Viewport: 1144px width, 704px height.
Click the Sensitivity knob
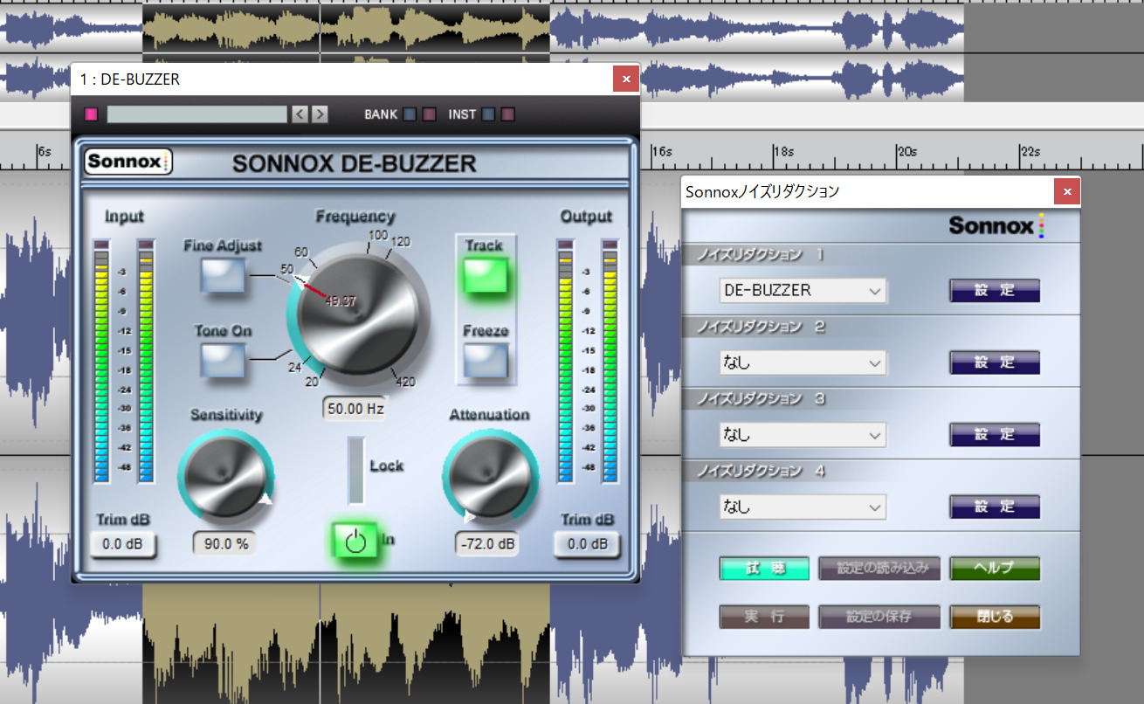[x=226, y=478]
